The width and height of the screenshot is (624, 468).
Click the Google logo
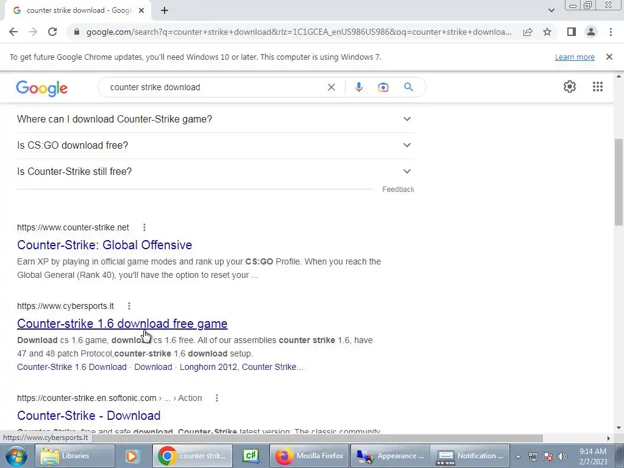[x=42, y=88]
